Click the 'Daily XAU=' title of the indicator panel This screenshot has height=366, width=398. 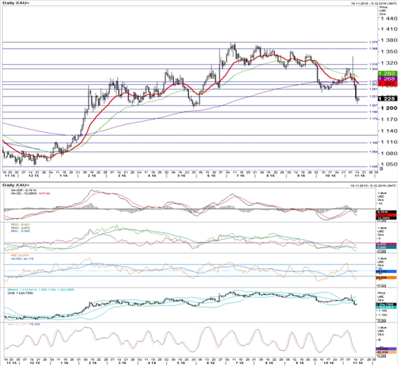16,185
